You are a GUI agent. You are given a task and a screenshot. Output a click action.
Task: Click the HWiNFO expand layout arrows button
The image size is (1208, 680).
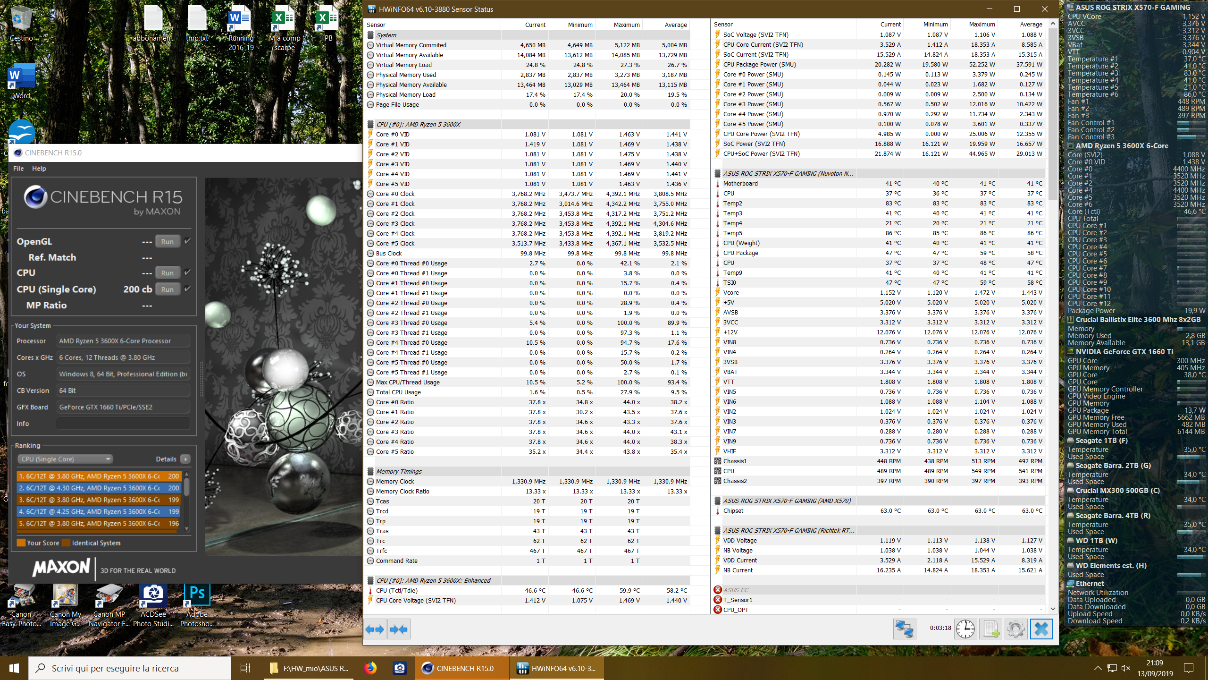pyautogui.click(x=375, y=629)
